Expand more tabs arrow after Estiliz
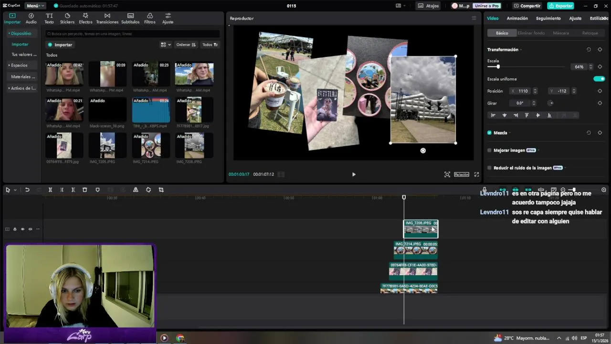This screenshot has width=611, height=344. [x=605, y=18]
